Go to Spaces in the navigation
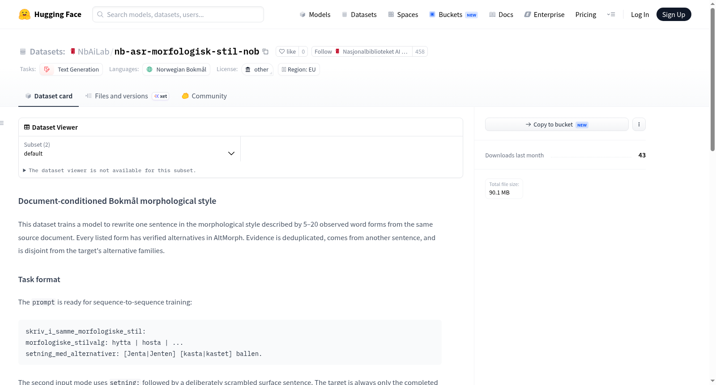 tap(403, 14)
